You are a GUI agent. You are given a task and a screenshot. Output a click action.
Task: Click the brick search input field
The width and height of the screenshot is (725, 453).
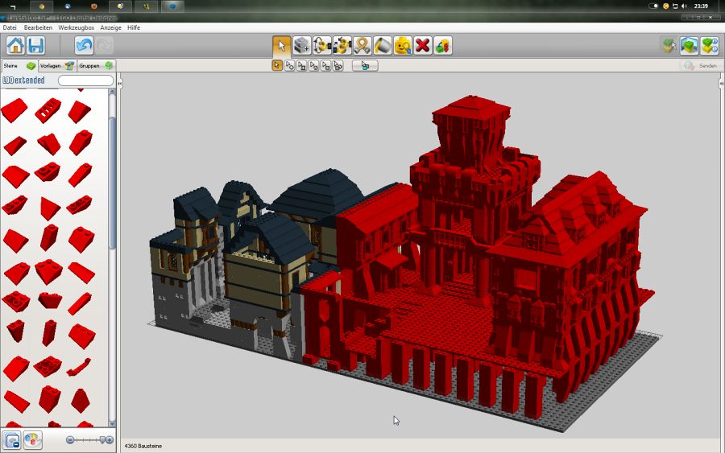pos(85,80)
